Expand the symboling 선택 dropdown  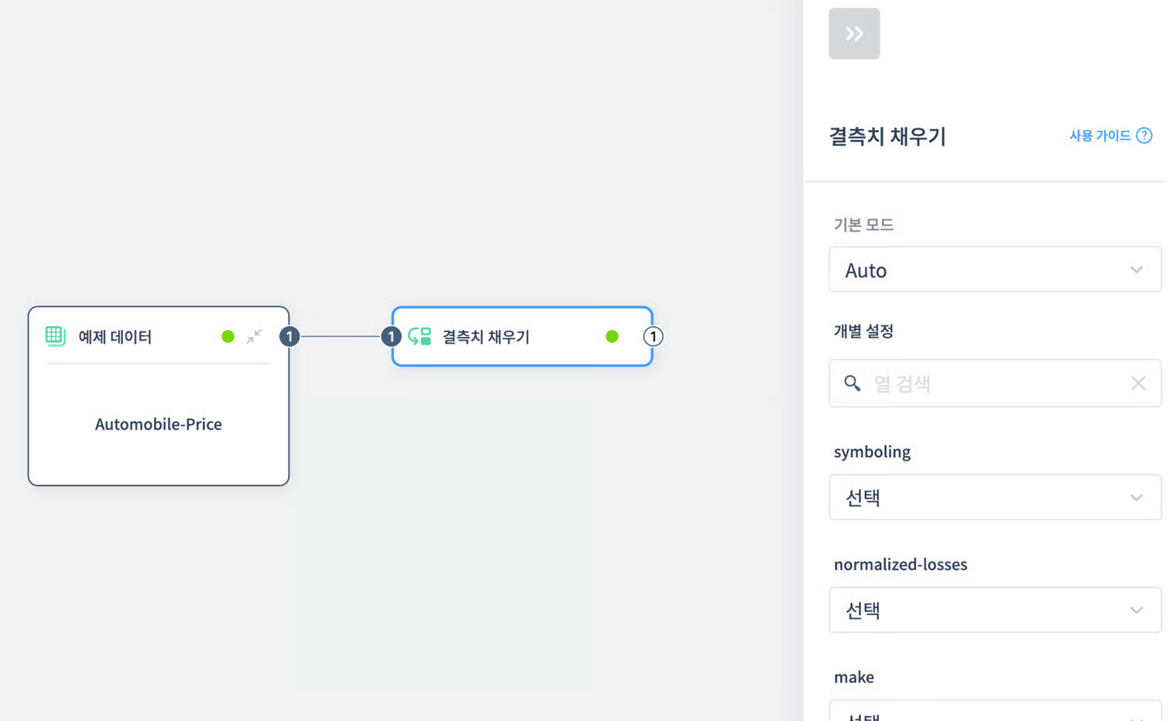994,497
